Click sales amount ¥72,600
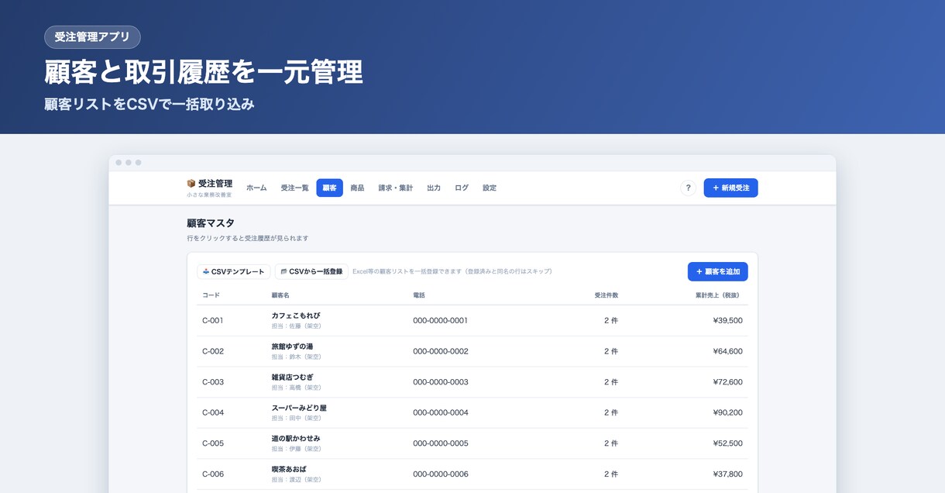The width and height of the screenshot is (945, 493). [728, 382]
